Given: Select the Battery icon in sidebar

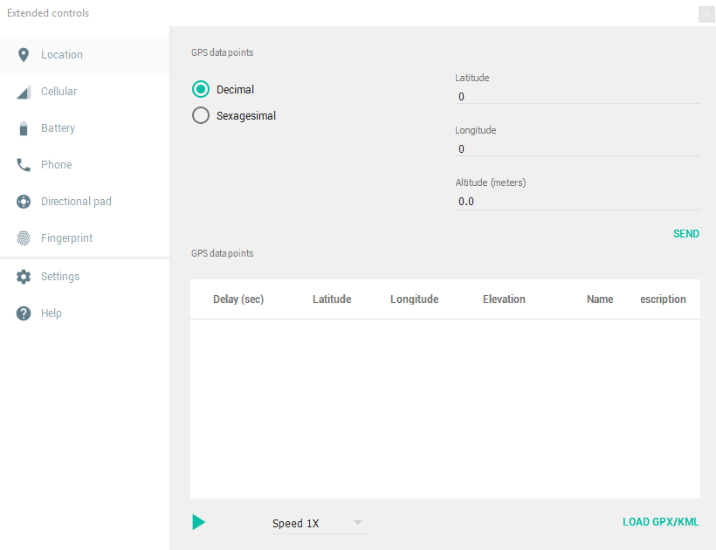Looking at the screenshot, I should coord(24,128).
